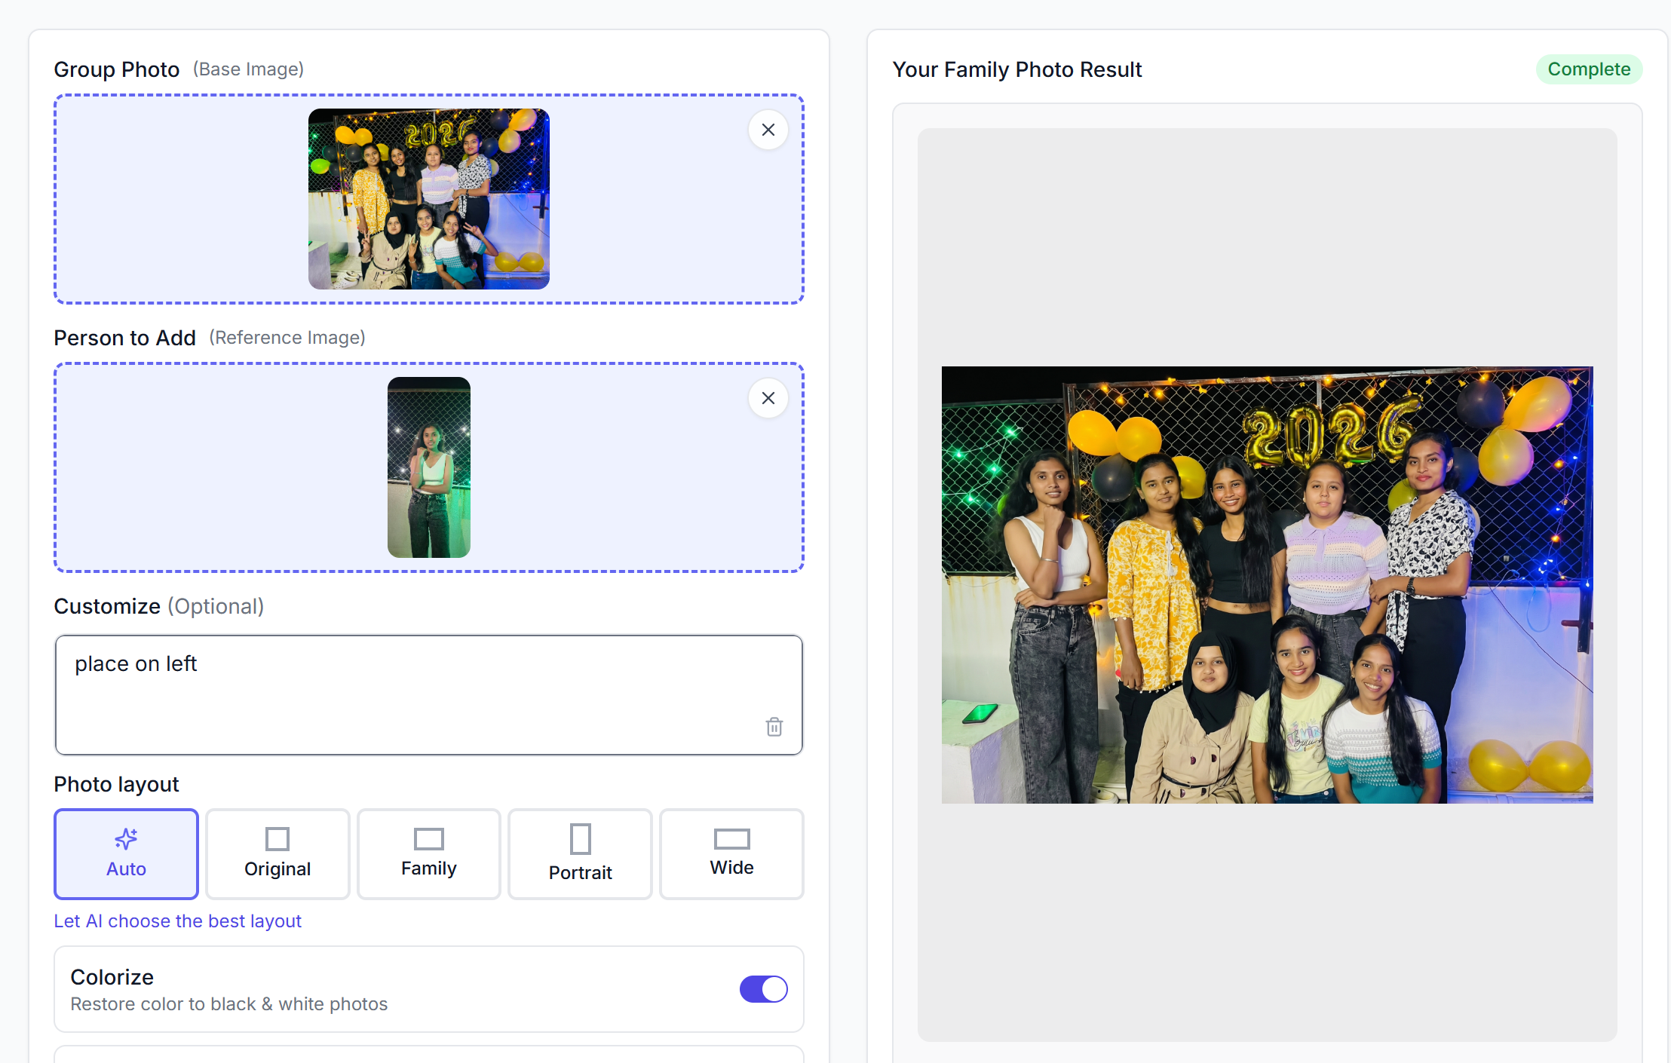1671x1063 pixels.
Task: Click the Complete status badge
Action: [x=1589, y=69]
